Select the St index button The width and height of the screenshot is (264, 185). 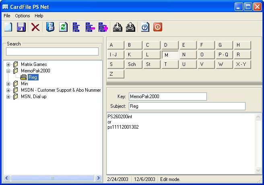pos(152,64)
